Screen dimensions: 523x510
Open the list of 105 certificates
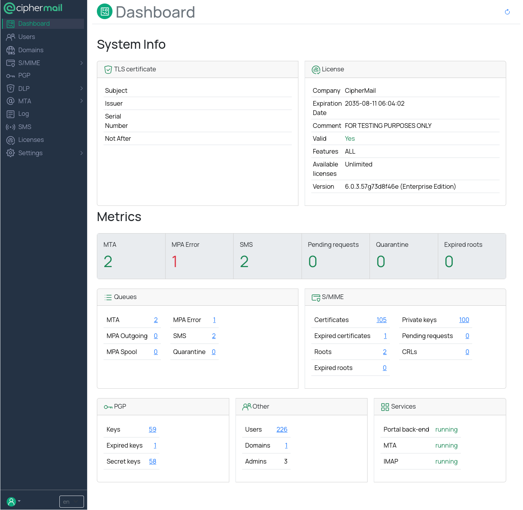tap(381, 320)
